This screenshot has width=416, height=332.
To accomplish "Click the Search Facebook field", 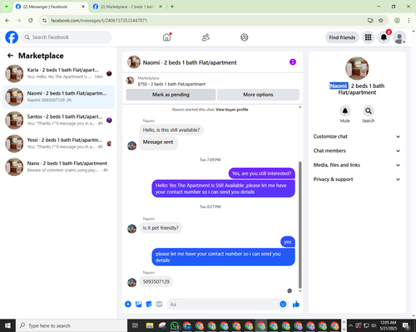I will pos(67,37).
